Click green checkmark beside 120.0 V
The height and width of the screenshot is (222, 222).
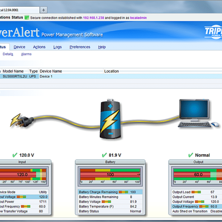[15, 155]
